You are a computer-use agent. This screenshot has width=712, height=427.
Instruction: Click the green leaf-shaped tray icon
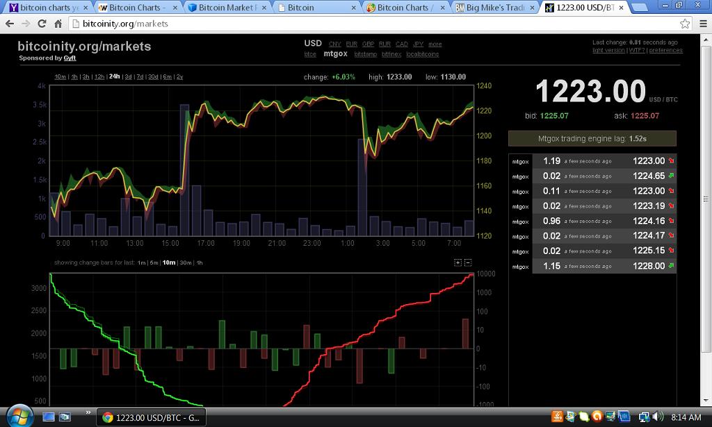click(x=584, y=416)
